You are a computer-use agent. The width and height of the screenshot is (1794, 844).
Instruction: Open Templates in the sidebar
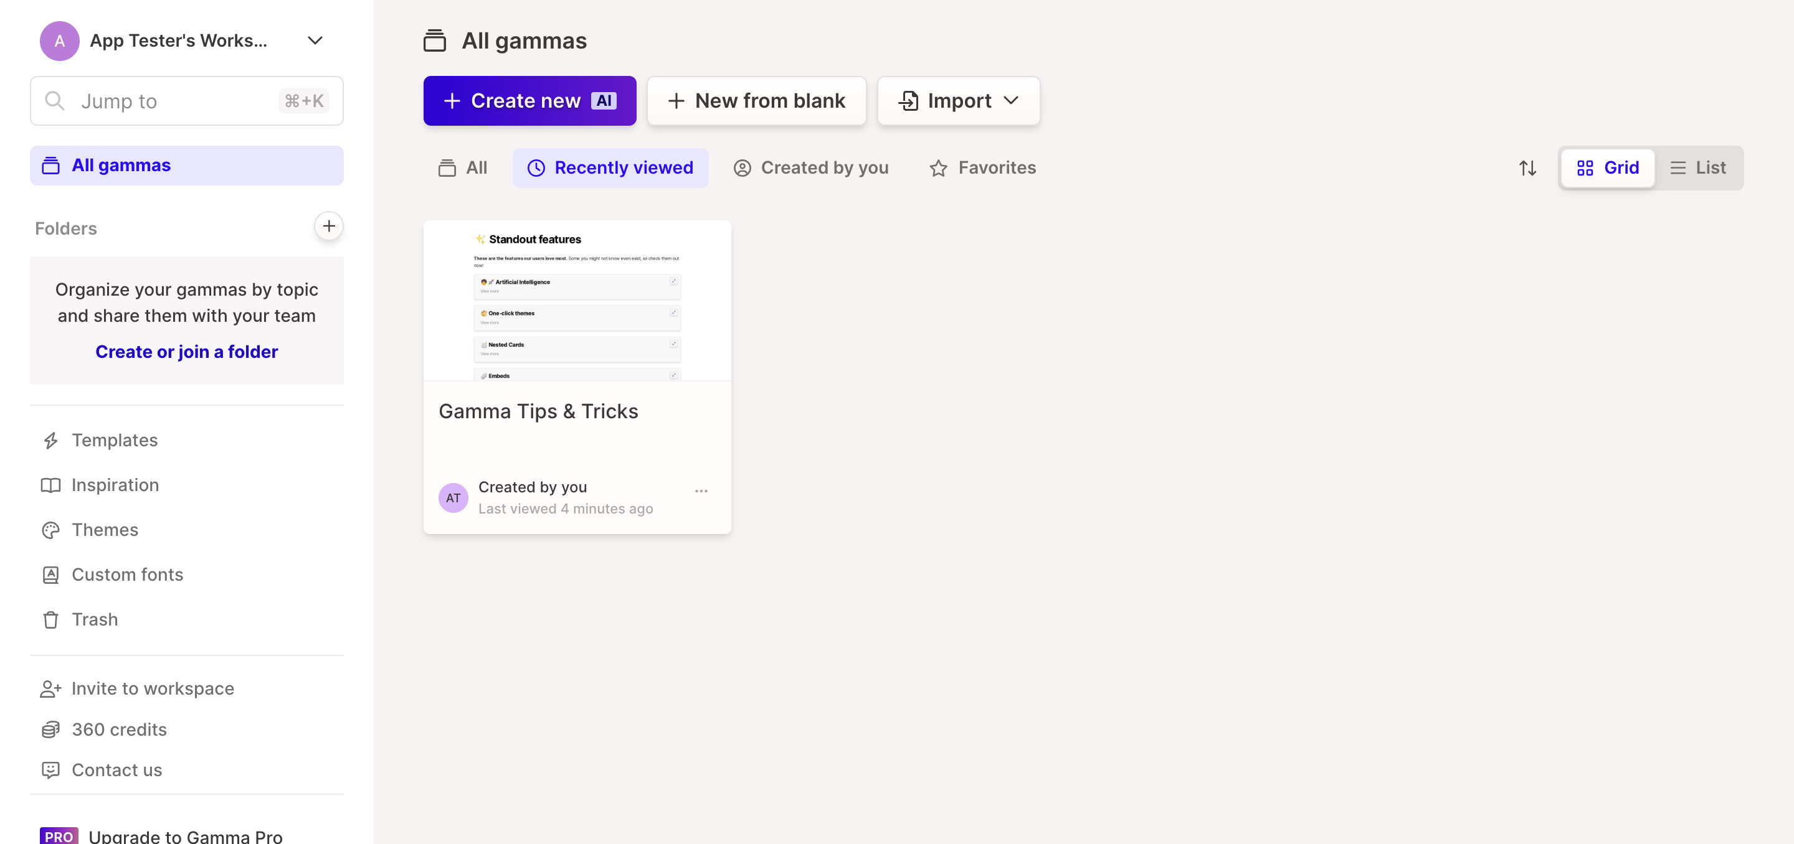point(114,441)
